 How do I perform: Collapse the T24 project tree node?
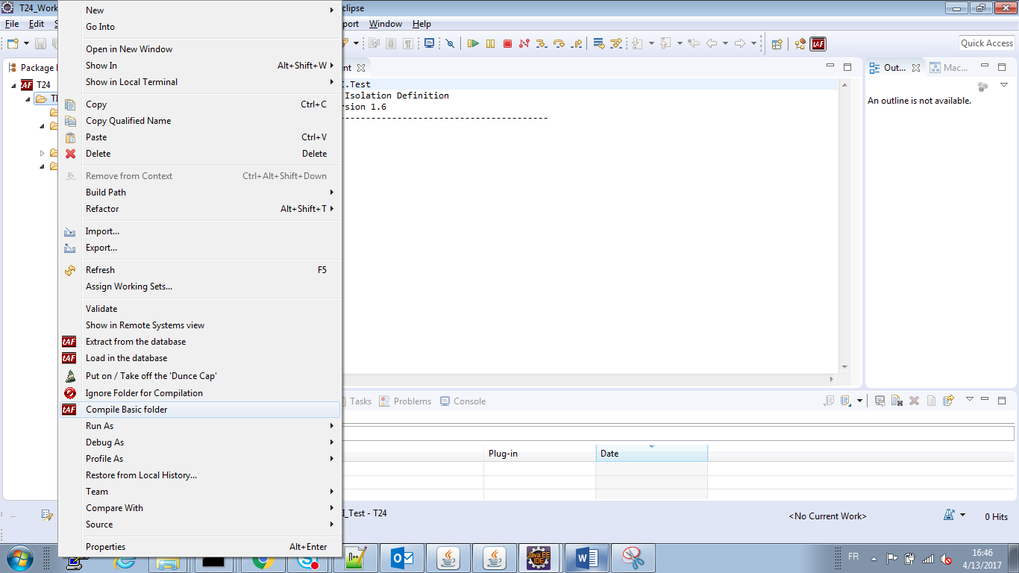[x=13, y=85]
